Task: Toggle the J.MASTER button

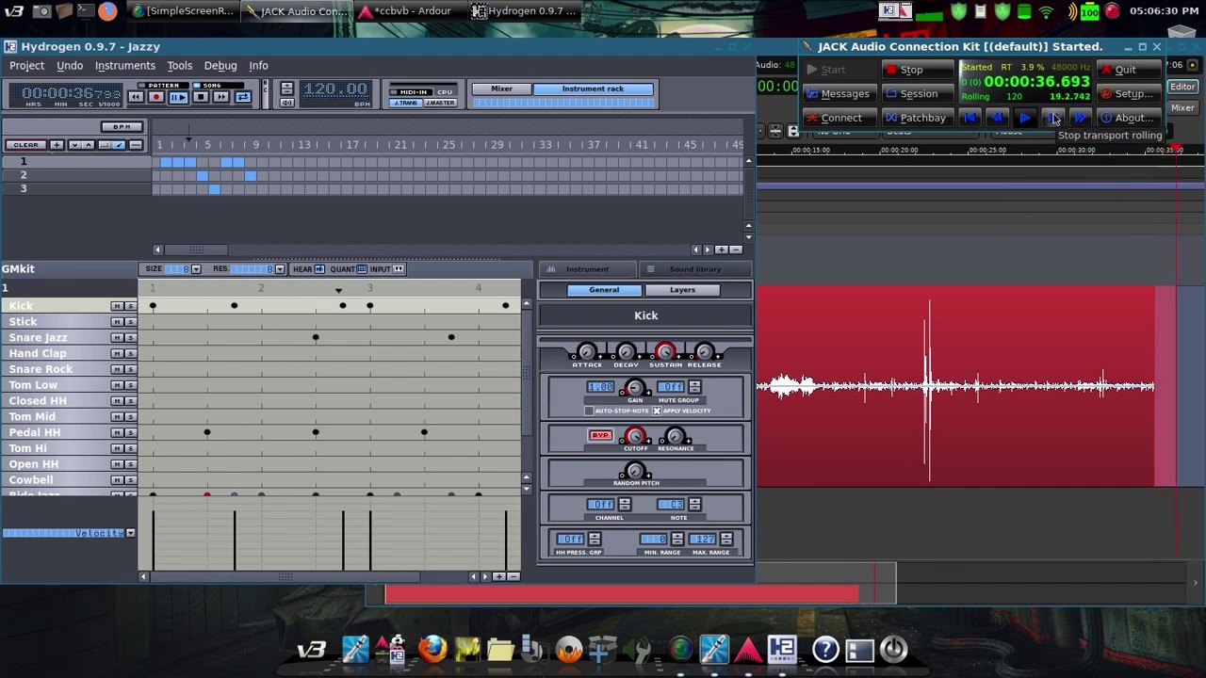Action: tap(440, 103)
